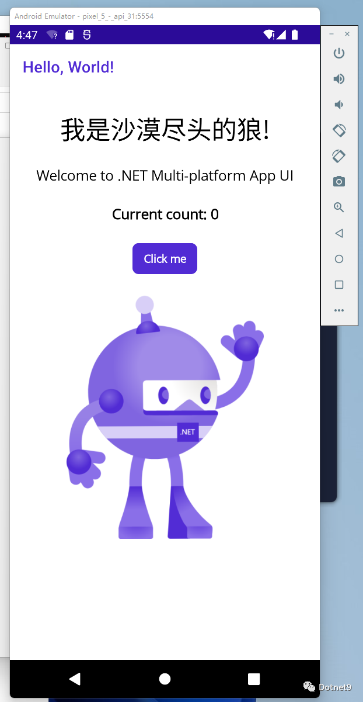The image size is (363, 702).
Task: Tap the Android navigation bar recents button
Action: point(254,679)
